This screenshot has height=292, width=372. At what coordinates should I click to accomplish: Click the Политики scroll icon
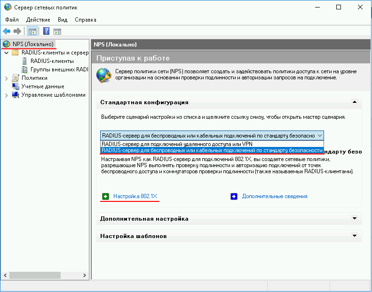(x=16, y=78)
